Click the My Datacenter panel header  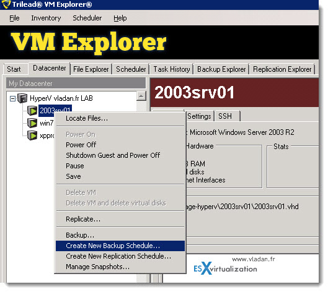[x=76, y=84]
